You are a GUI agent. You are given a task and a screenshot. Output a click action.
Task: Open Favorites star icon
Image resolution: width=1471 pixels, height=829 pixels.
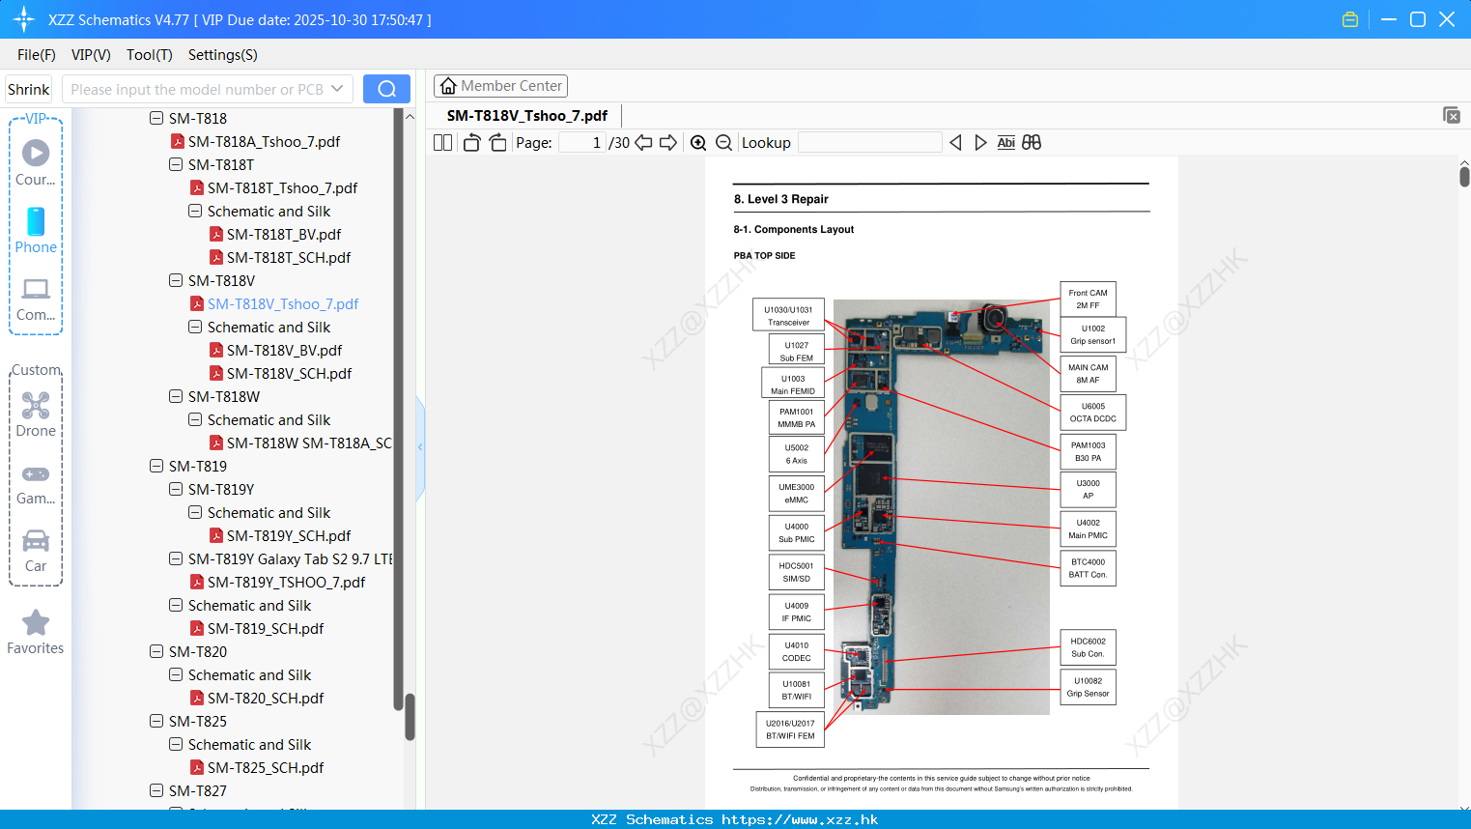click(36, 632)
